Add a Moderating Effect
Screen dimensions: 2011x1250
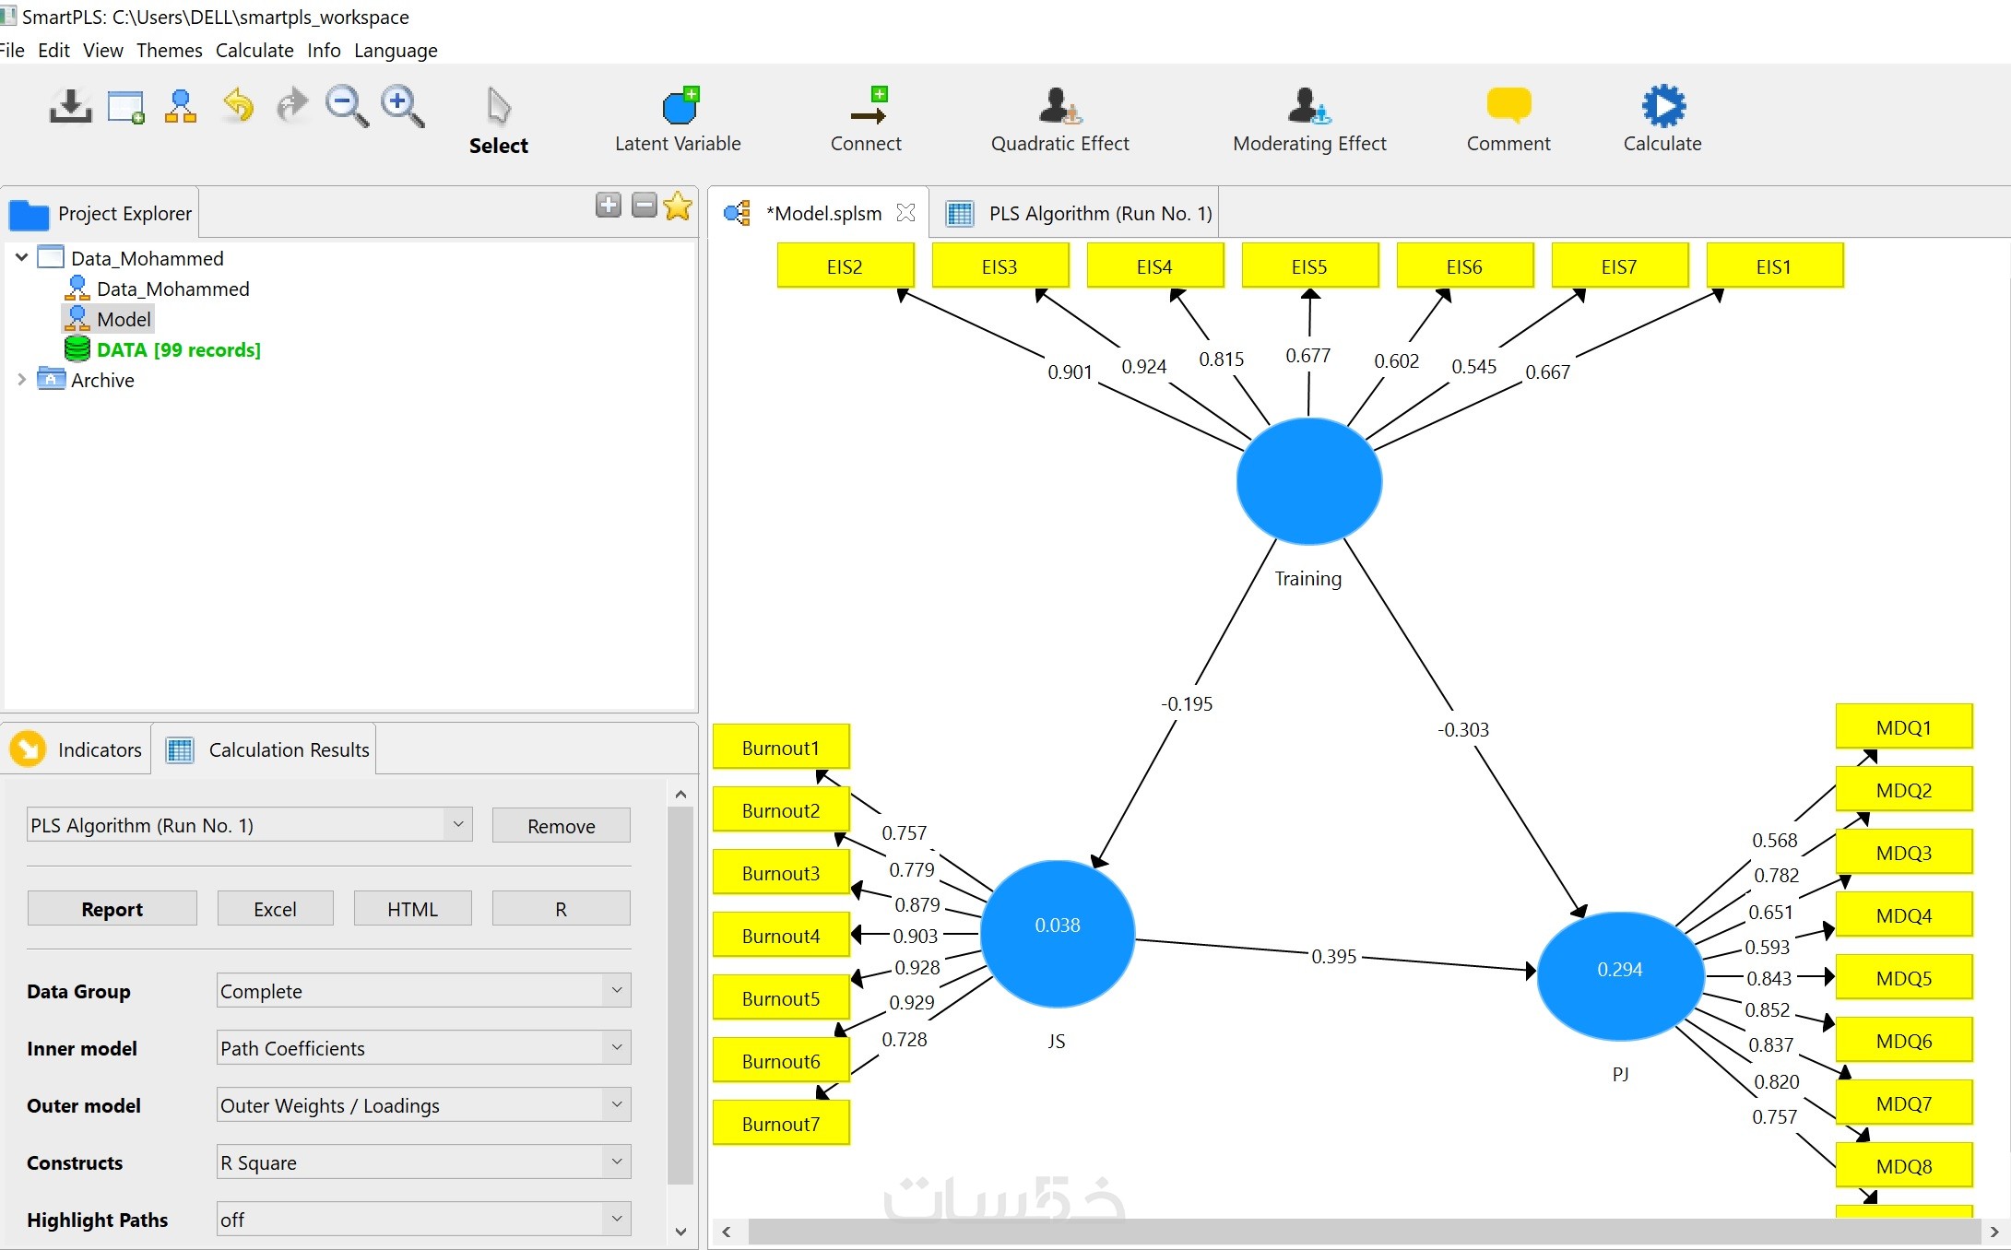point(1309,121)
